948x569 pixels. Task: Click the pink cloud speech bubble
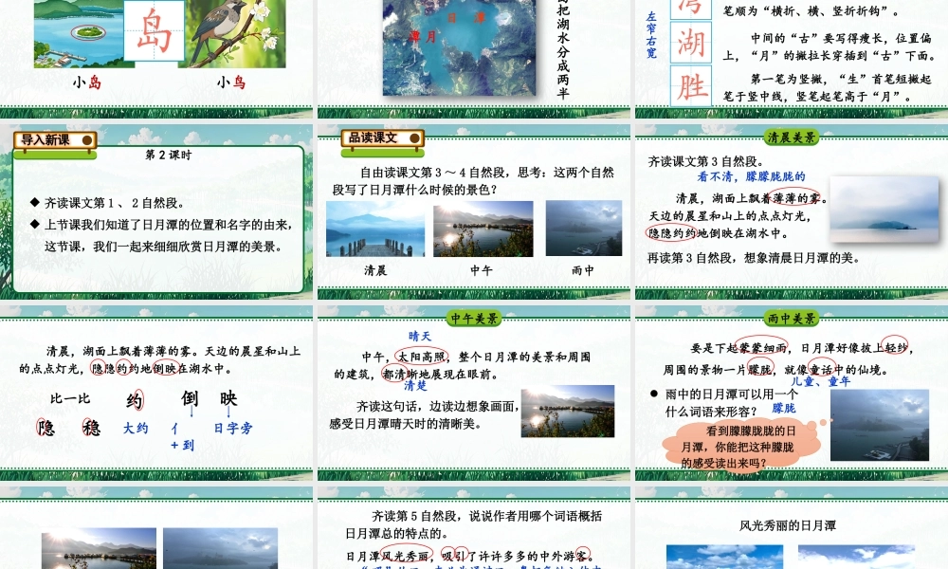pos(741,447)
